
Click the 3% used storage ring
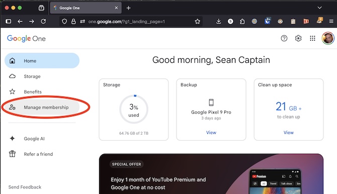(134, 110)
